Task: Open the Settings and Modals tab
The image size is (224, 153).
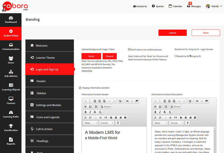Action: pos(50,105)
